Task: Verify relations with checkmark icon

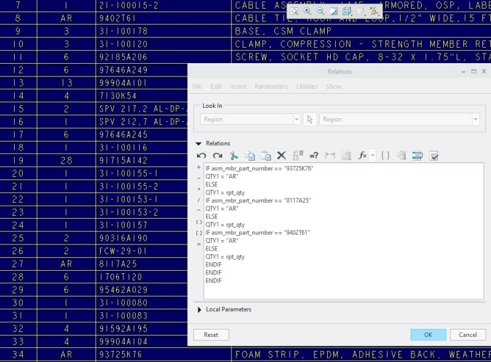Action: click(x=434, y=156)
